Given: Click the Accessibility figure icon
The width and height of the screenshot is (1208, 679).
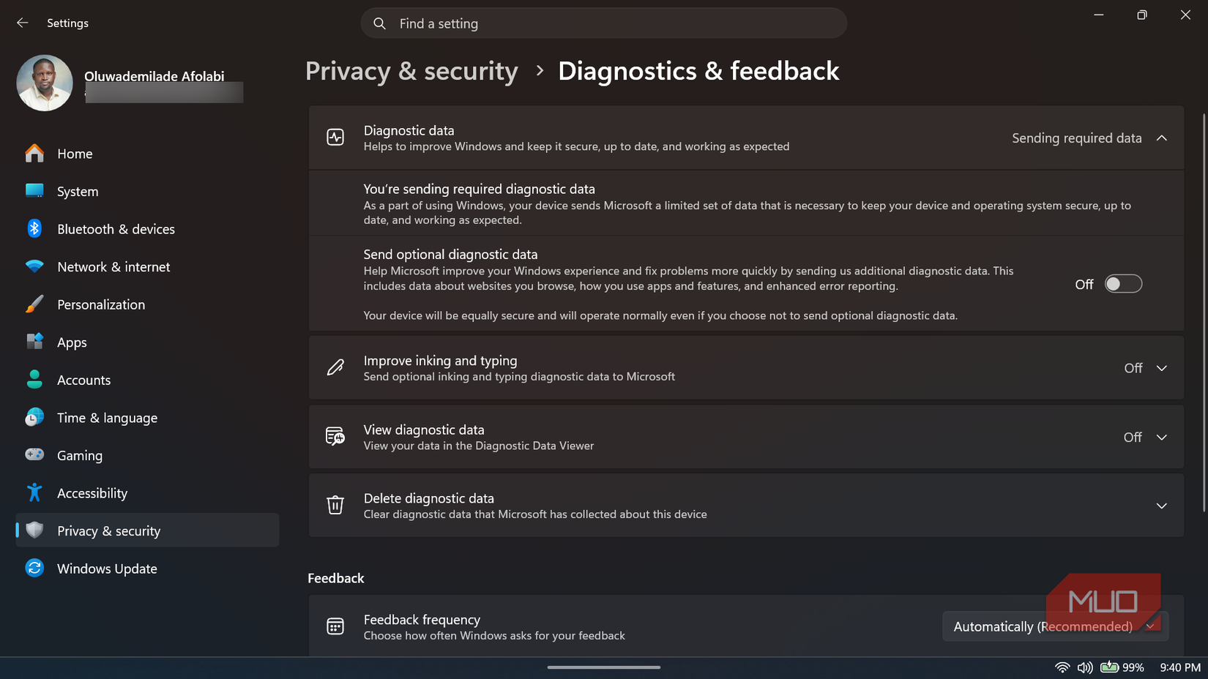Looking at the screenshot, I should 34,492.
